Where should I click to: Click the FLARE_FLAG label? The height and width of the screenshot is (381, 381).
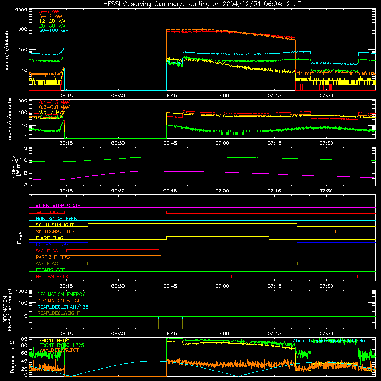click(x=50, y=238)
